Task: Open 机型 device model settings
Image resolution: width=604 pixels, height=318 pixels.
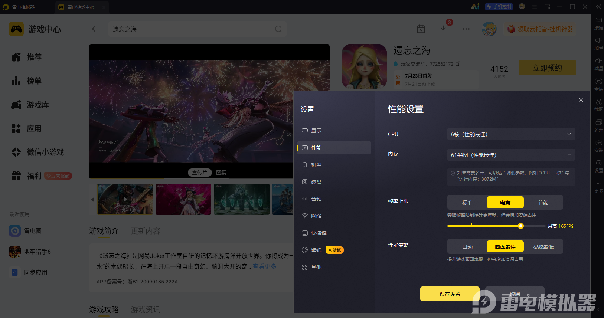Action: [334, 165]
